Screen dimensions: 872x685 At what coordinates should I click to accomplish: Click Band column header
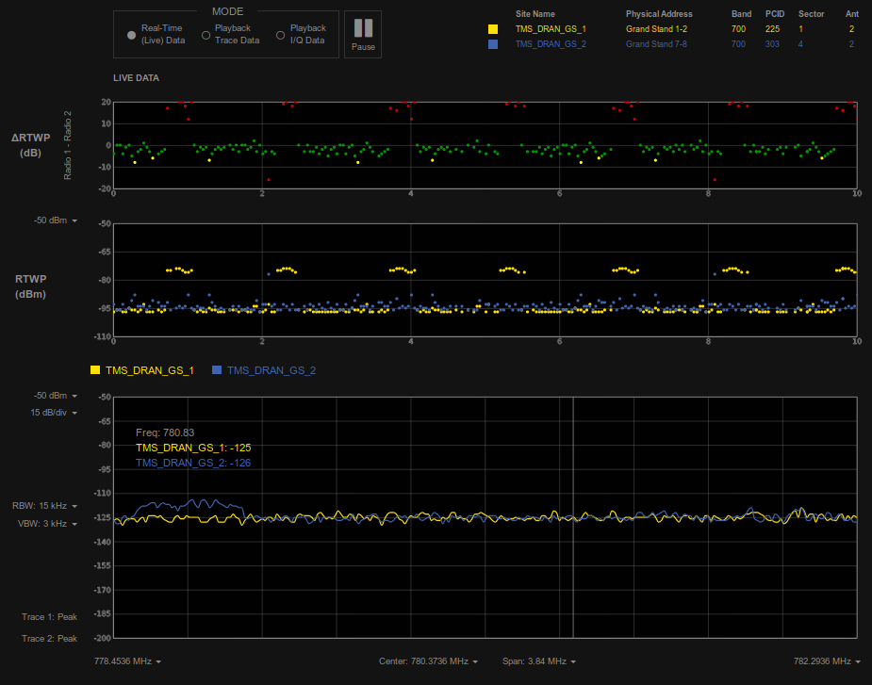(x=741, y=14)
